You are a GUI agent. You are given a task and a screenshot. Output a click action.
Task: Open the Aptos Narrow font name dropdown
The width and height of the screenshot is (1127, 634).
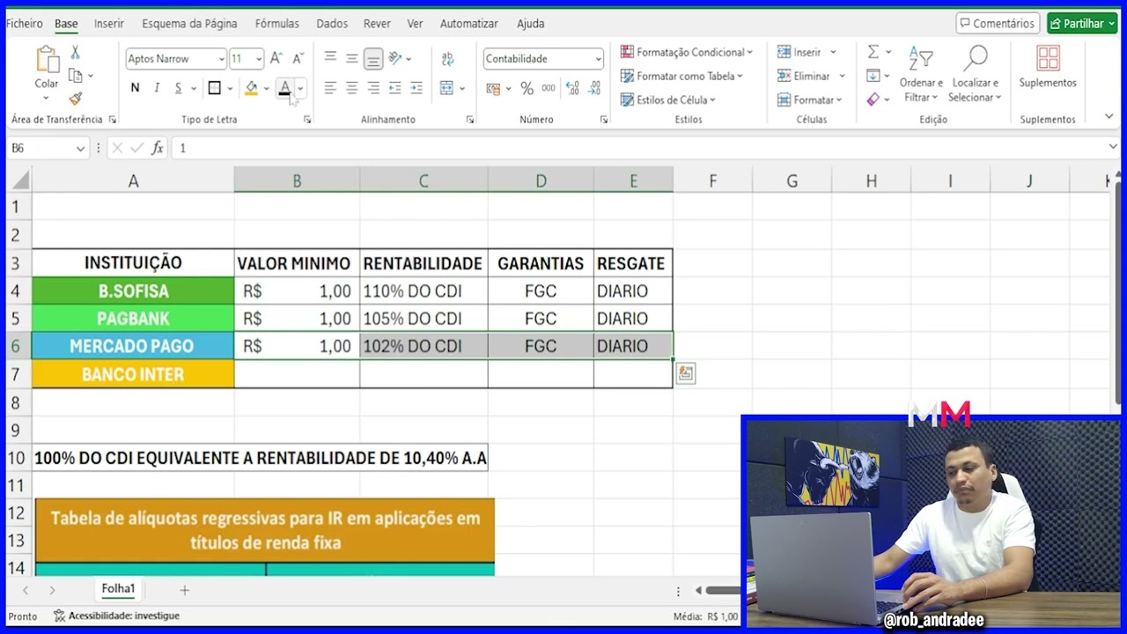pos(221,59)
